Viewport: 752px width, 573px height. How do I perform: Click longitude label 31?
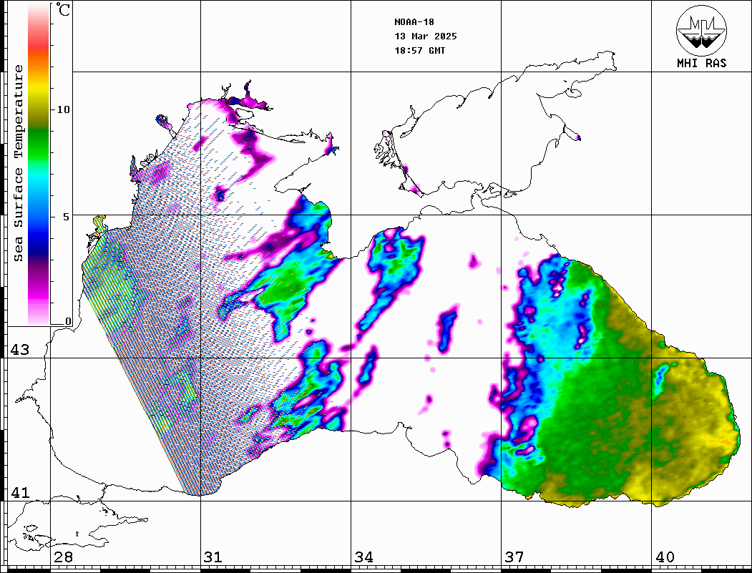tap(213, 557)
